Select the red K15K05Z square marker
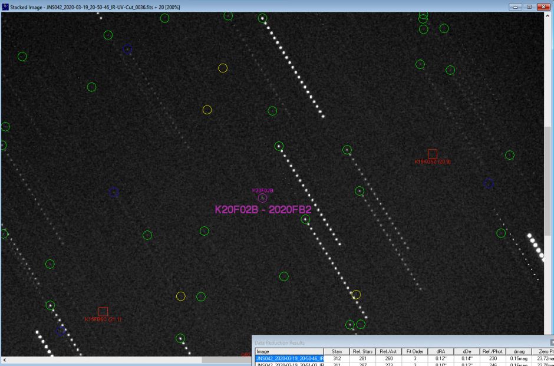 click(432, 153)
